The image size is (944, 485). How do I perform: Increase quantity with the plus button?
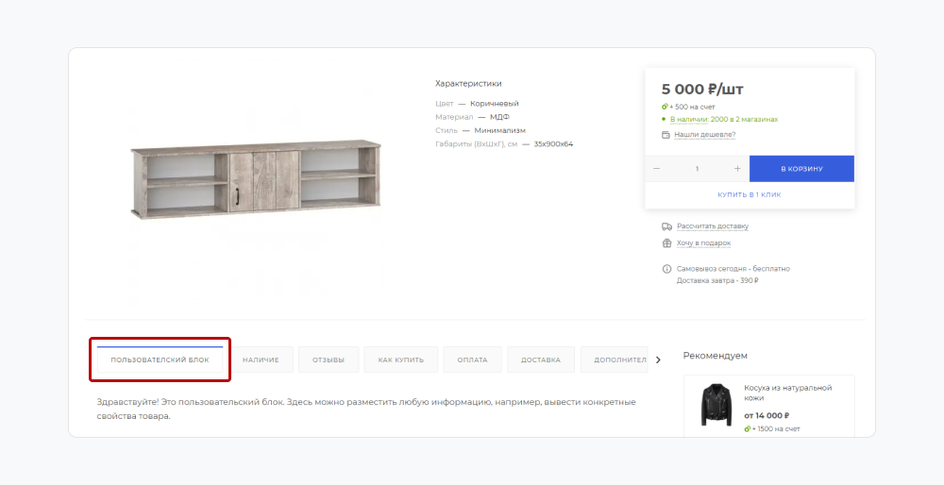coord(737,169)
